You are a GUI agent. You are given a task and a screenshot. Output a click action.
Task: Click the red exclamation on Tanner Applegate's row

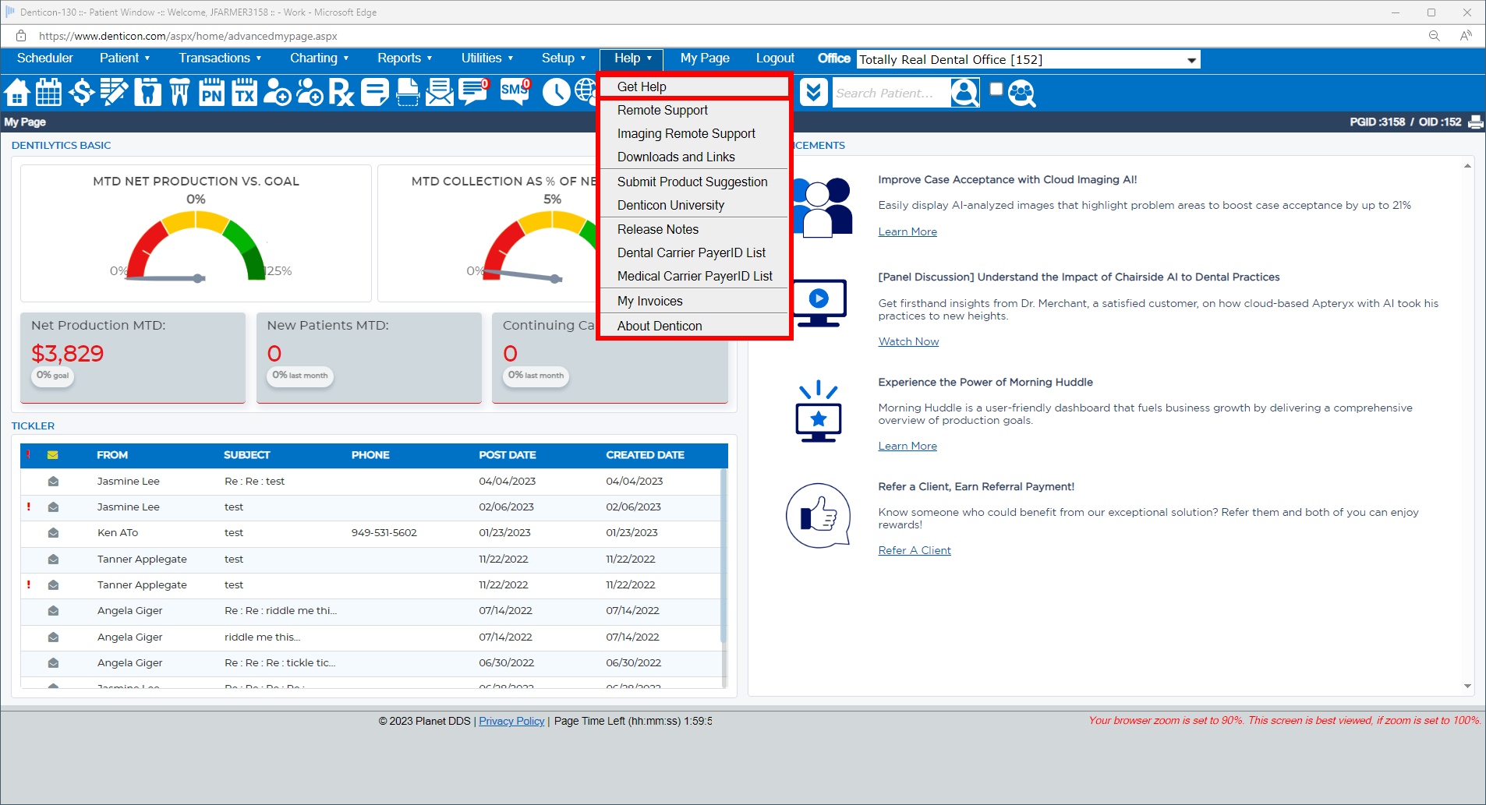[x=29, y=584]
